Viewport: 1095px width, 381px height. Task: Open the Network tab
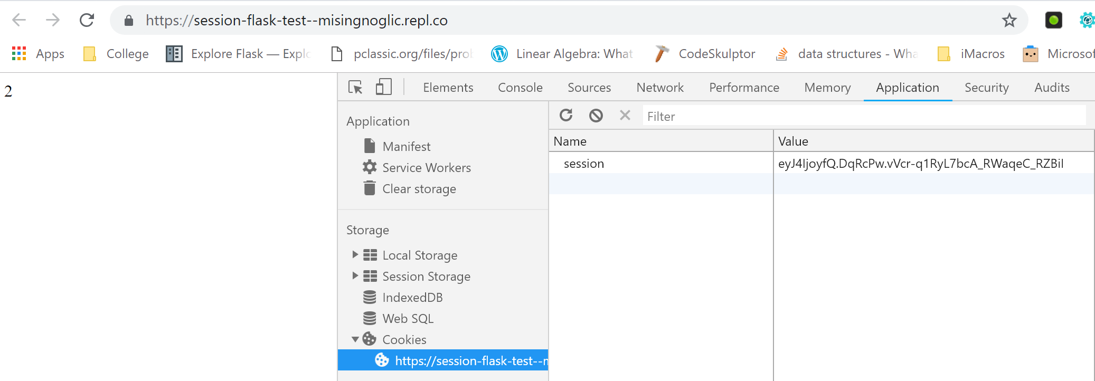pos(659,88)
